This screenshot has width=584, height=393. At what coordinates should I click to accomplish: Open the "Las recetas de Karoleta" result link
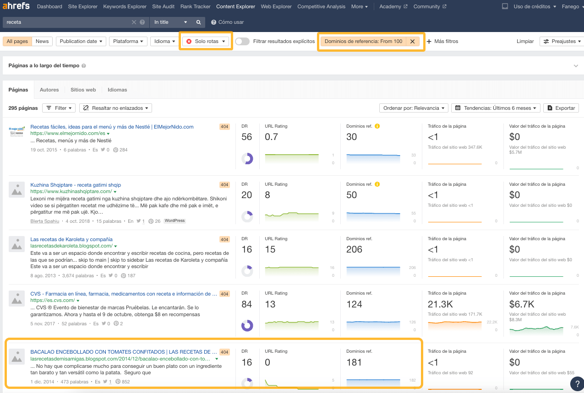(x=71, y=239)
